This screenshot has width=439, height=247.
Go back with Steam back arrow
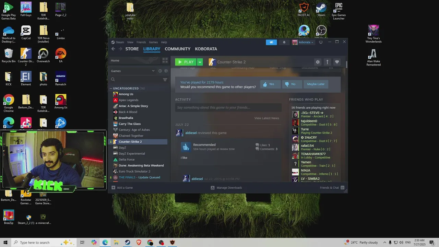[113, 49]
